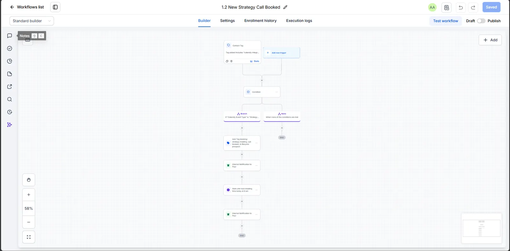Screen dimensions: 510x251
Task: Delete the Contact Tag trigger via trash icon
Action: 231,61
